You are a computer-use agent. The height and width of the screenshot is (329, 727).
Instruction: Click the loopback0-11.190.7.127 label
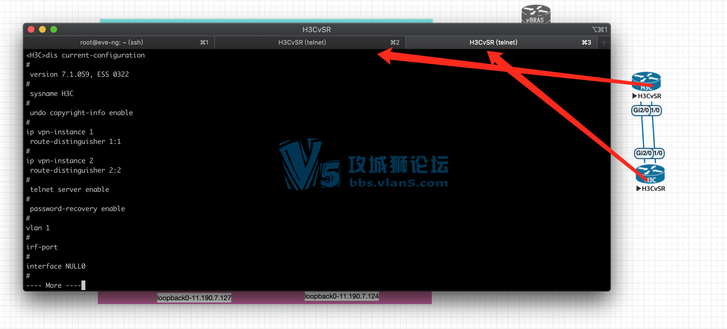(194, 298)
